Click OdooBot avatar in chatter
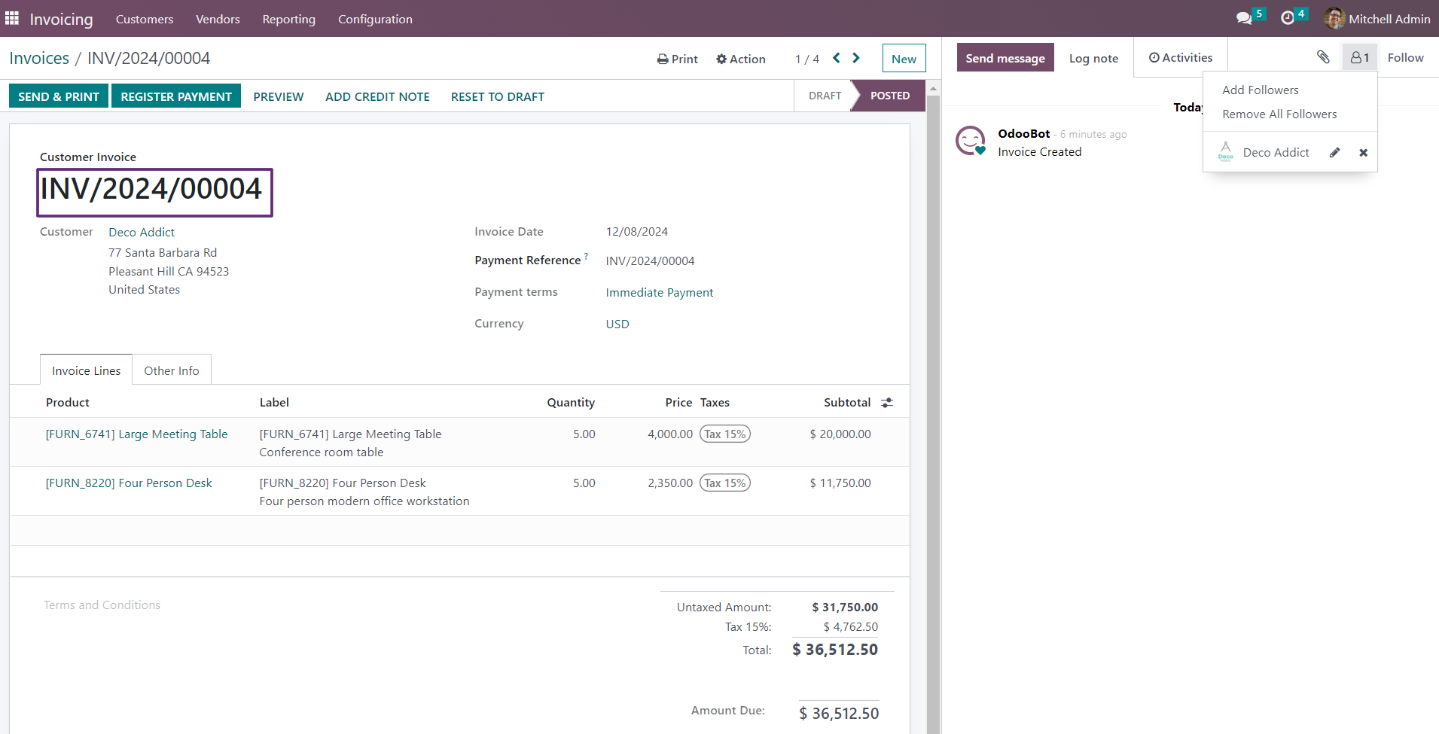 [971, 141]
